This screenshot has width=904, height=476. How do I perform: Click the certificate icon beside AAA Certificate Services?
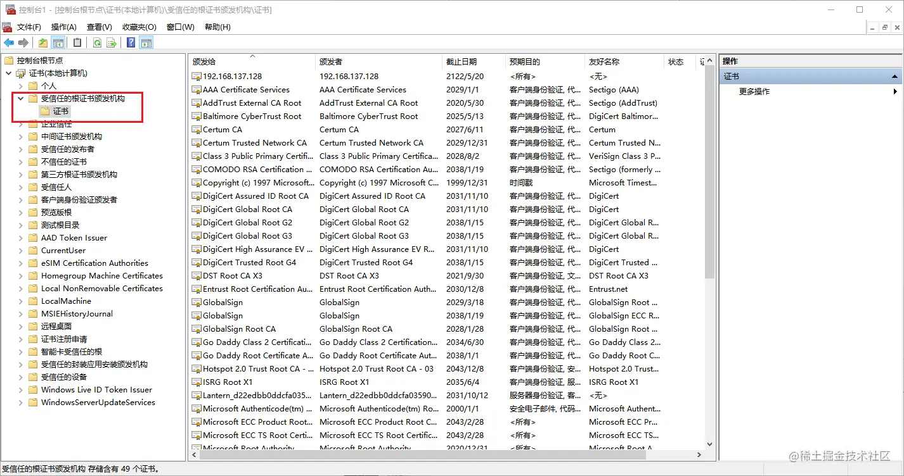197,90
